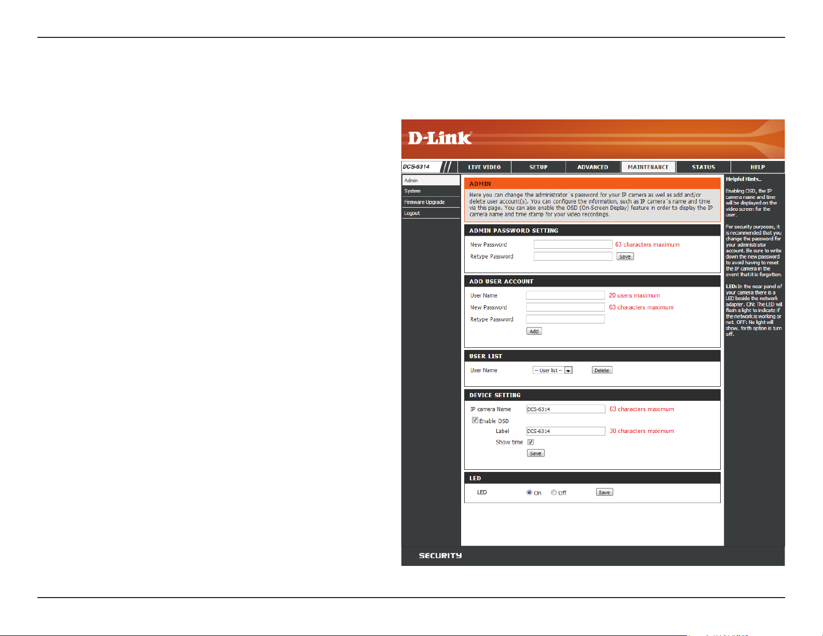Click the User Name input field

coord(565,295)
